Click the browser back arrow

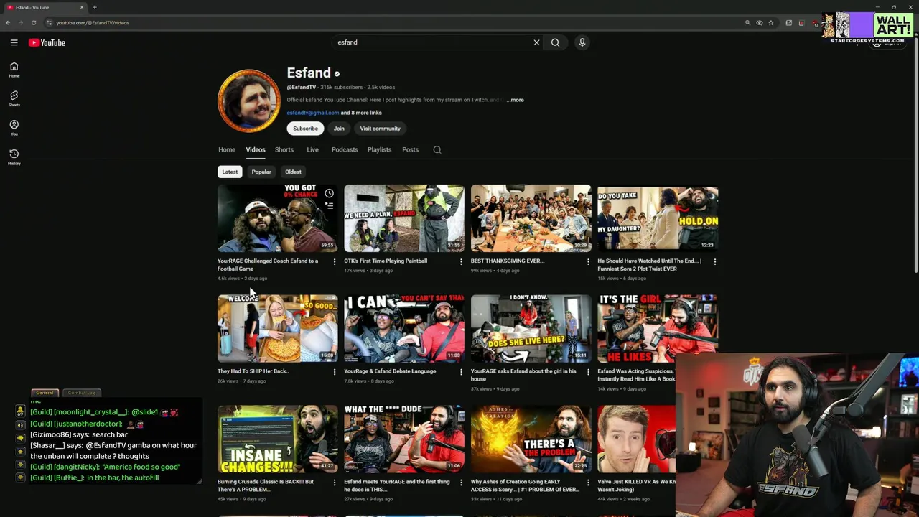8,22
